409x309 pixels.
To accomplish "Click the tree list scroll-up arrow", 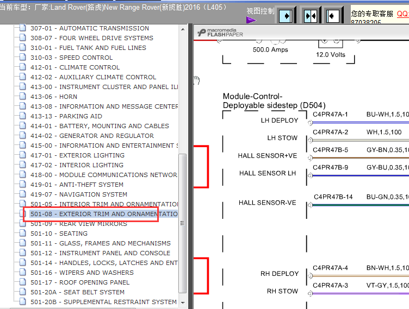I will point(183,29).
